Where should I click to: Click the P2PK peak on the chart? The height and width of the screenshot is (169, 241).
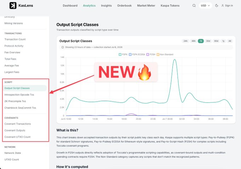pyautogui.click(x=175, y=60)
